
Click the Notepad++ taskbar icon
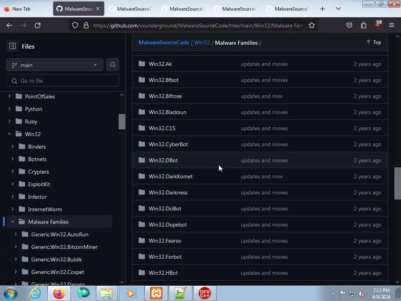point(180,293)
